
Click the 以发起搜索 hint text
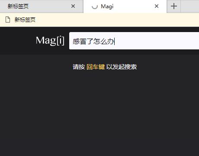[x=122, y=67]
